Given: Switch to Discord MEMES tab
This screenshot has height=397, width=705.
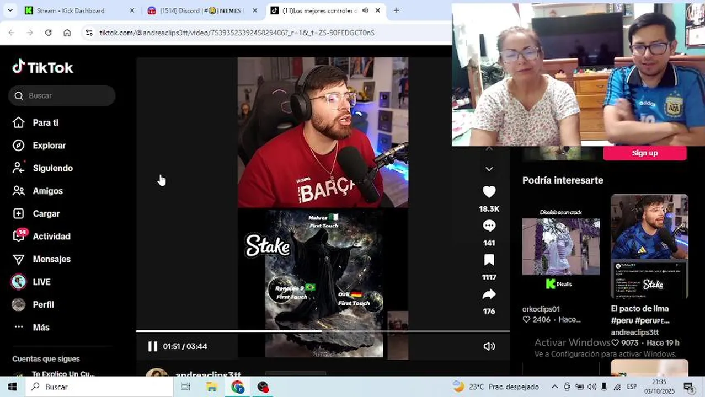Looking at the screenshot, I should tap(201, 10).
